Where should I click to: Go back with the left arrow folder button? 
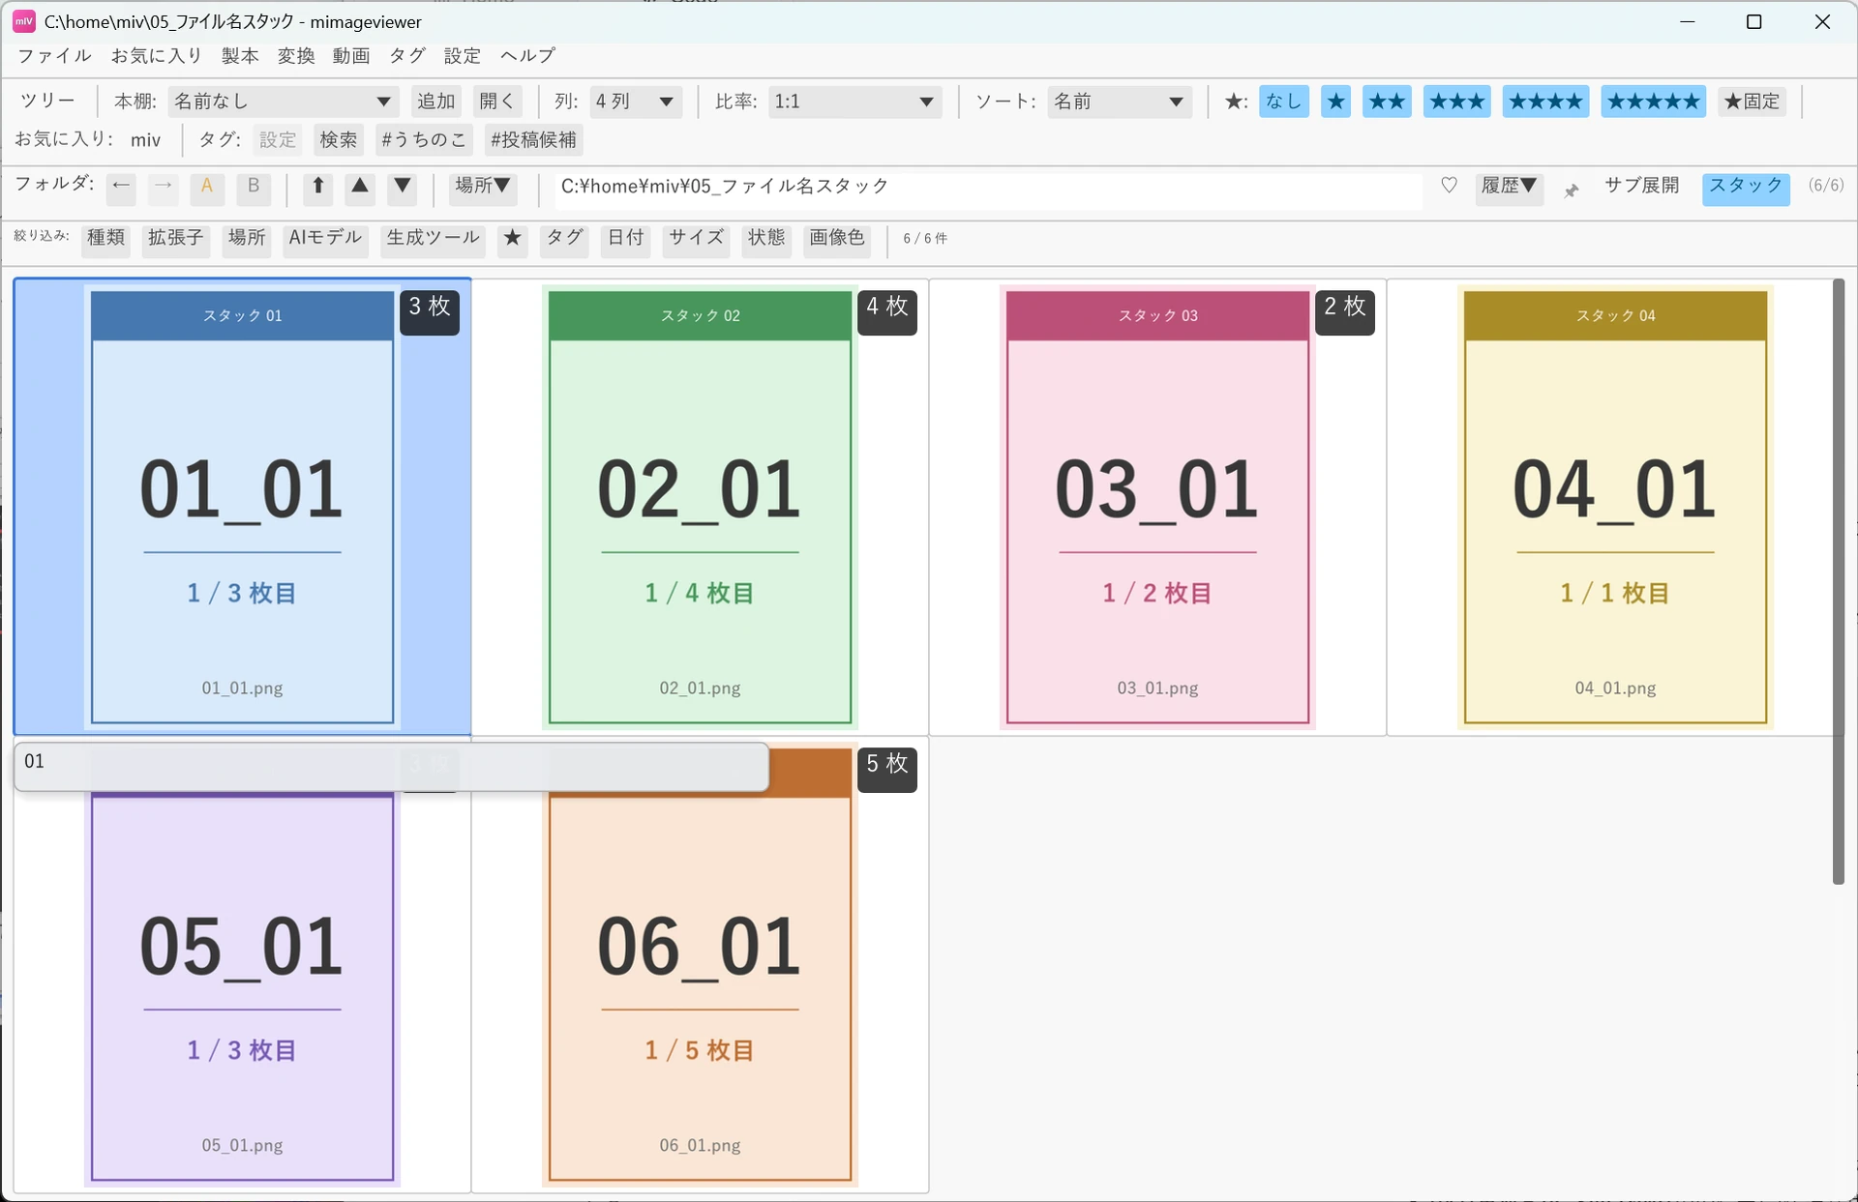click(x=121, y=187)
